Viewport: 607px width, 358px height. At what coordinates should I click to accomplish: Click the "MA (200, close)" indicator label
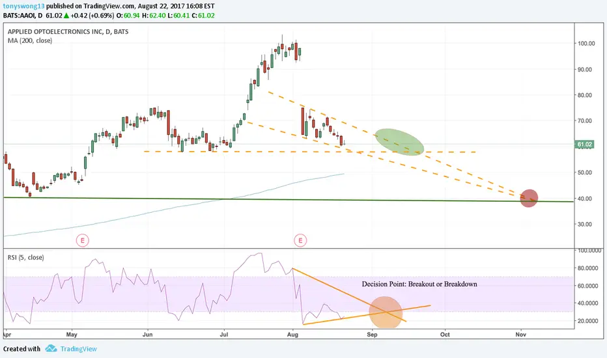point(30,40)
